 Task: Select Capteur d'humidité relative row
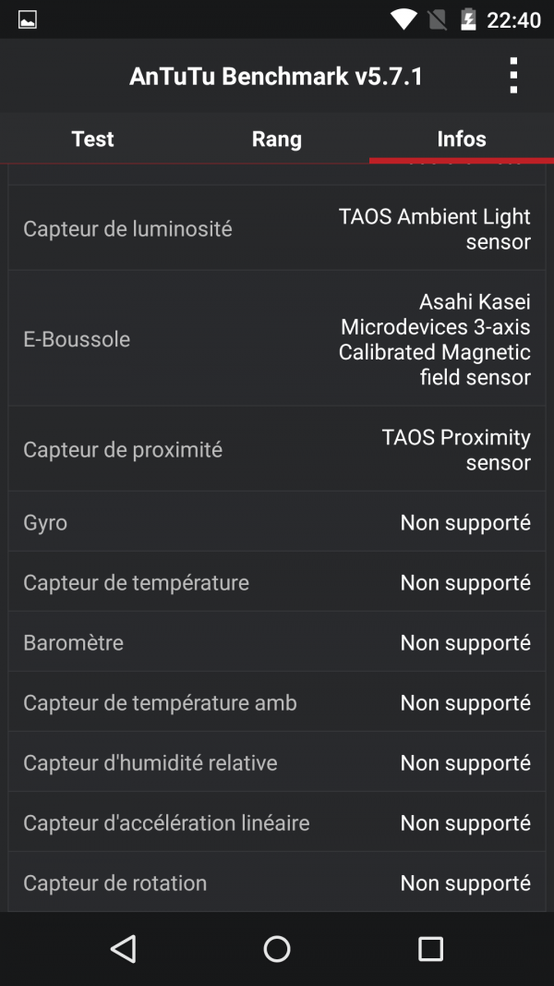pyautogui.click(x=277, y=762)
